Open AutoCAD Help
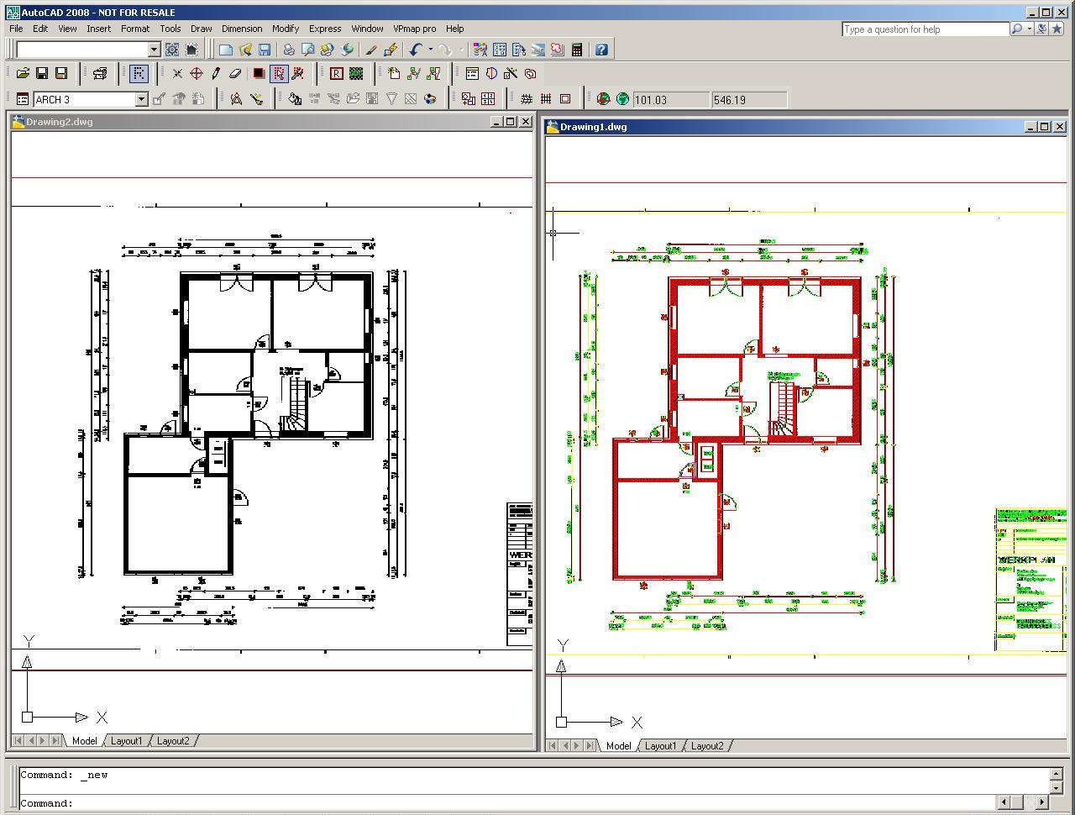 601,49
